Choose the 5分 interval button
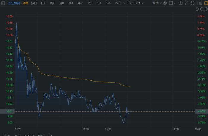208x136 pixels. tap(108, 3)
